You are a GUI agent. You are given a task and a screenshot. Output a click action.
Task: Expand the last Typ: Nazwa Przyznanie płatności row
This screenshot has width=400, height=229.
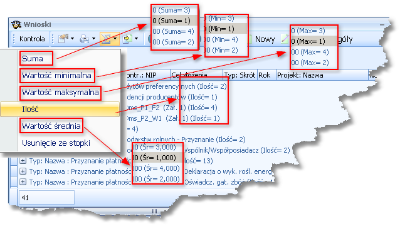point(23,181)
